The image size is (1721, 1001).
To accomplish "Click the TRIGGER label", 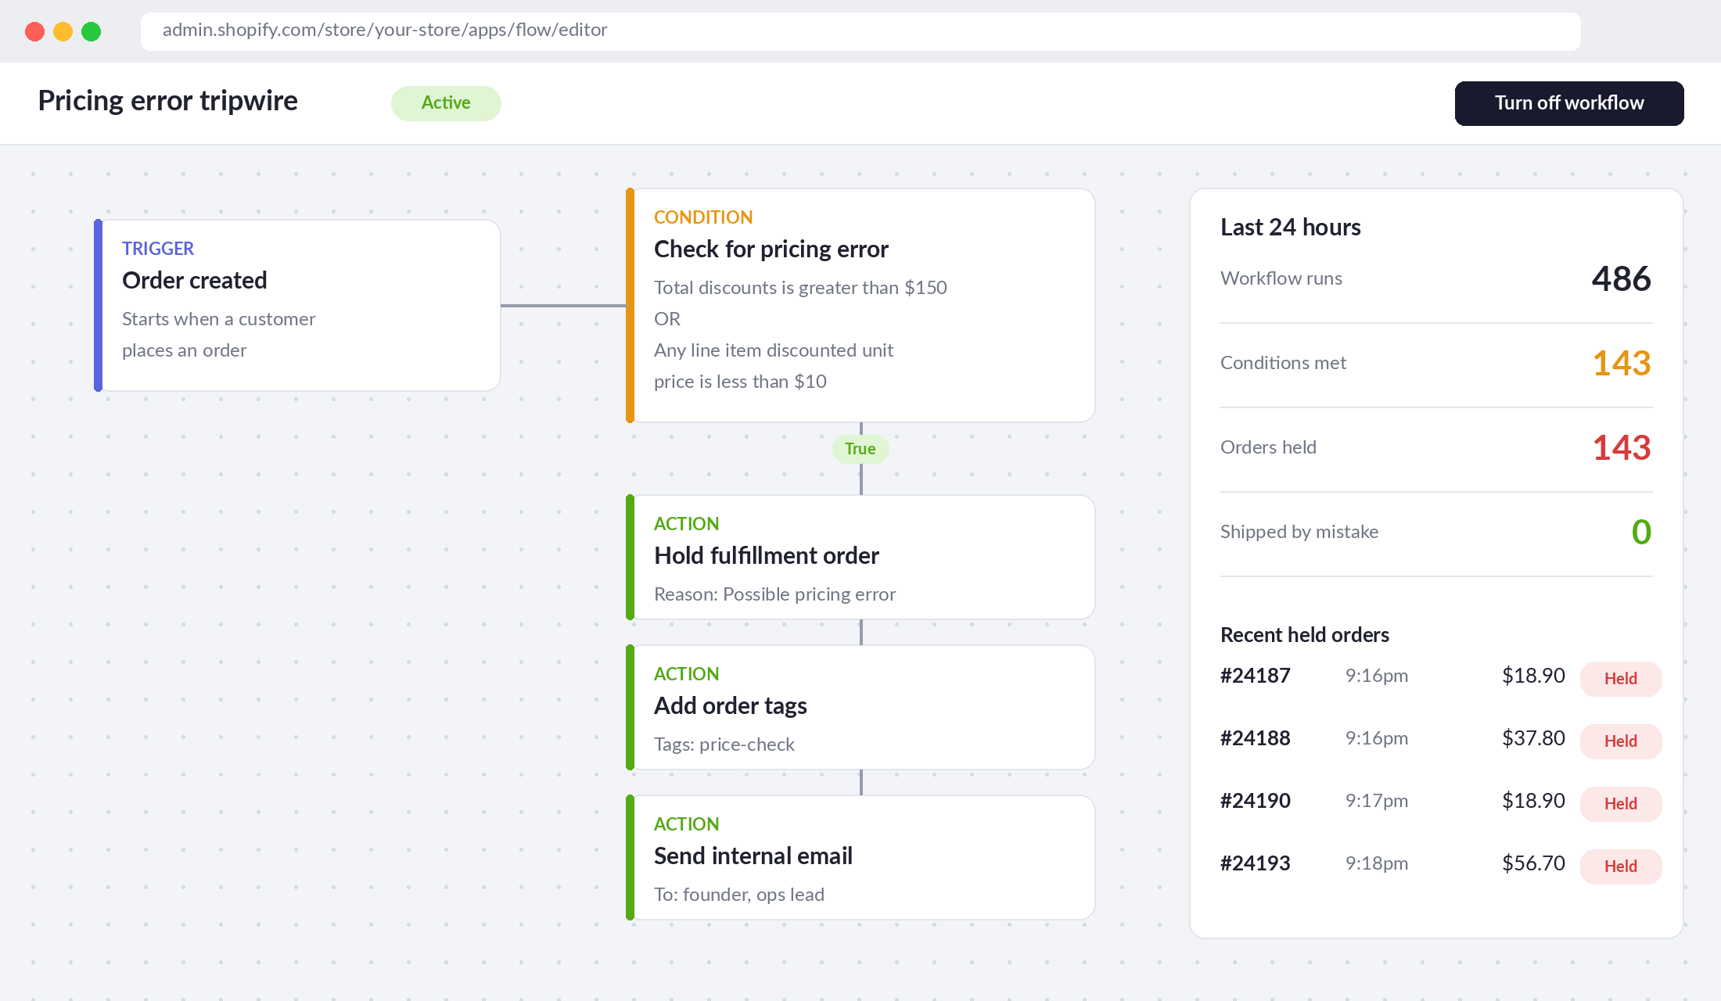I will [x=157, y=249].
